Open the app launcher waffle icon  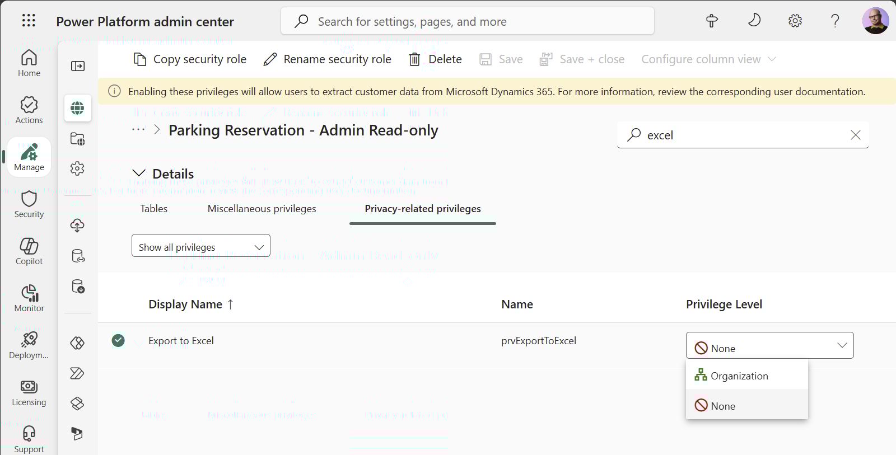click(x=29, y=21)
